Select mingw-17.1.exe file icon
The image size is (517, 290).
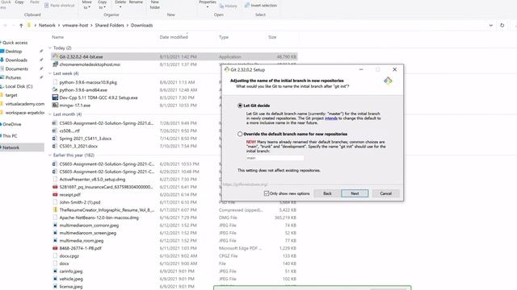(x=55, y=106)
